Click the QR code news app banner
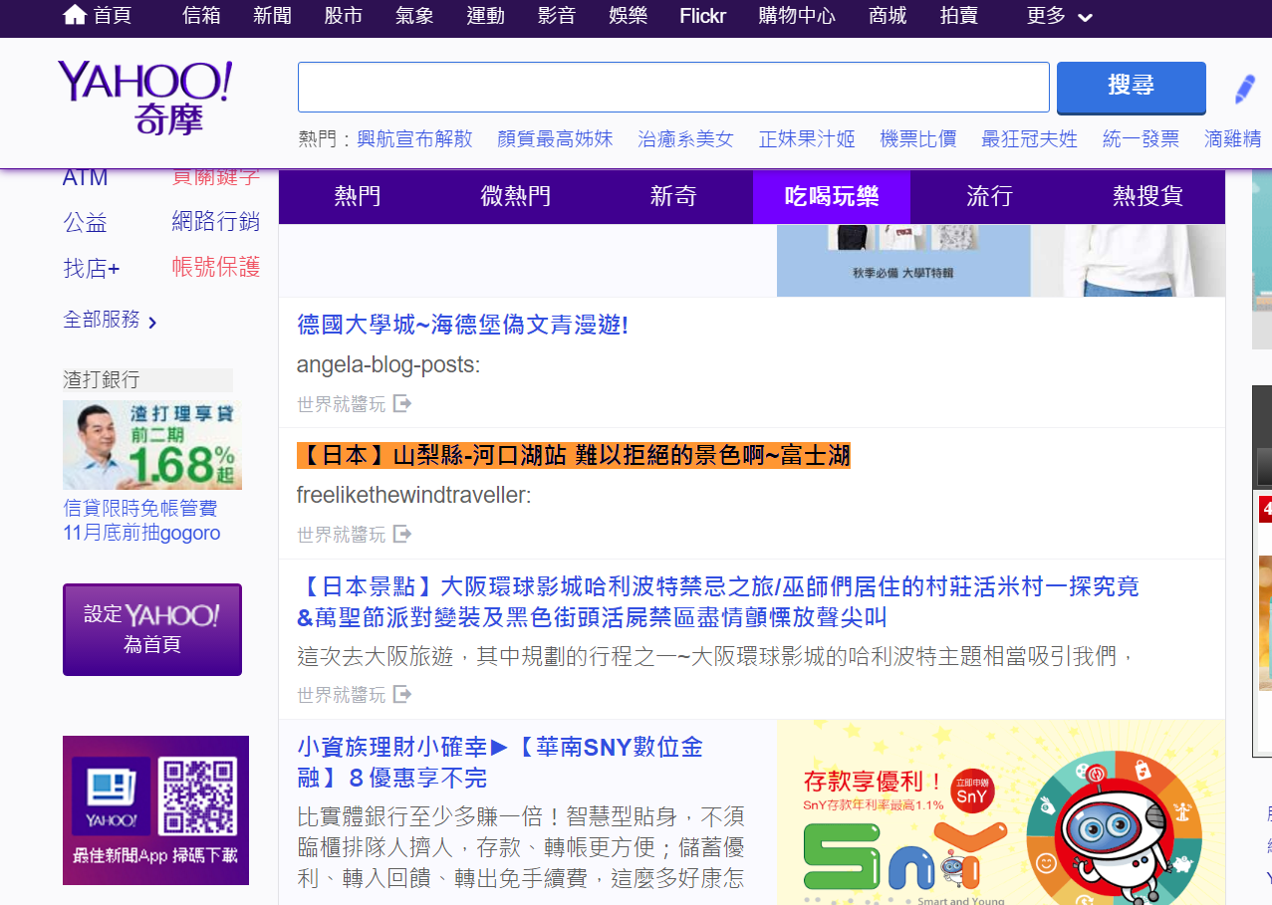The height and width of the screenshot is (905, 1272). [155, 810]
